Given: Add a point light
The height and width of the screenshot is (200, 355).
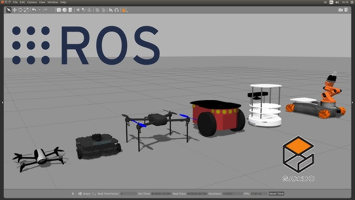Looking at the screenshot, I should click(x=78, y=10).
